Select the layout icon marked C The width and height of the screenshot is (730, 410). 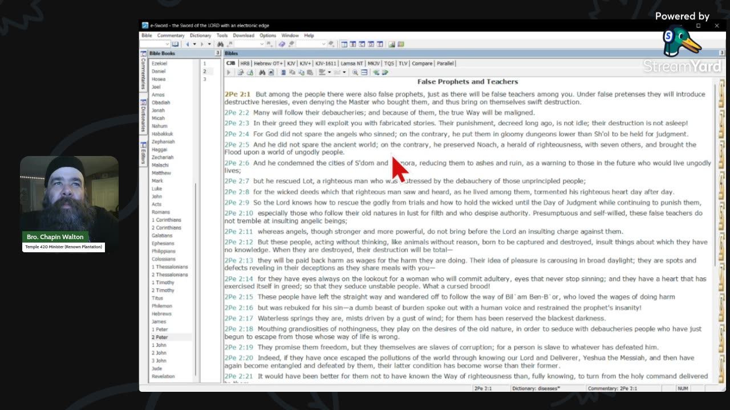pyautogui.click(x=362, y=44)
